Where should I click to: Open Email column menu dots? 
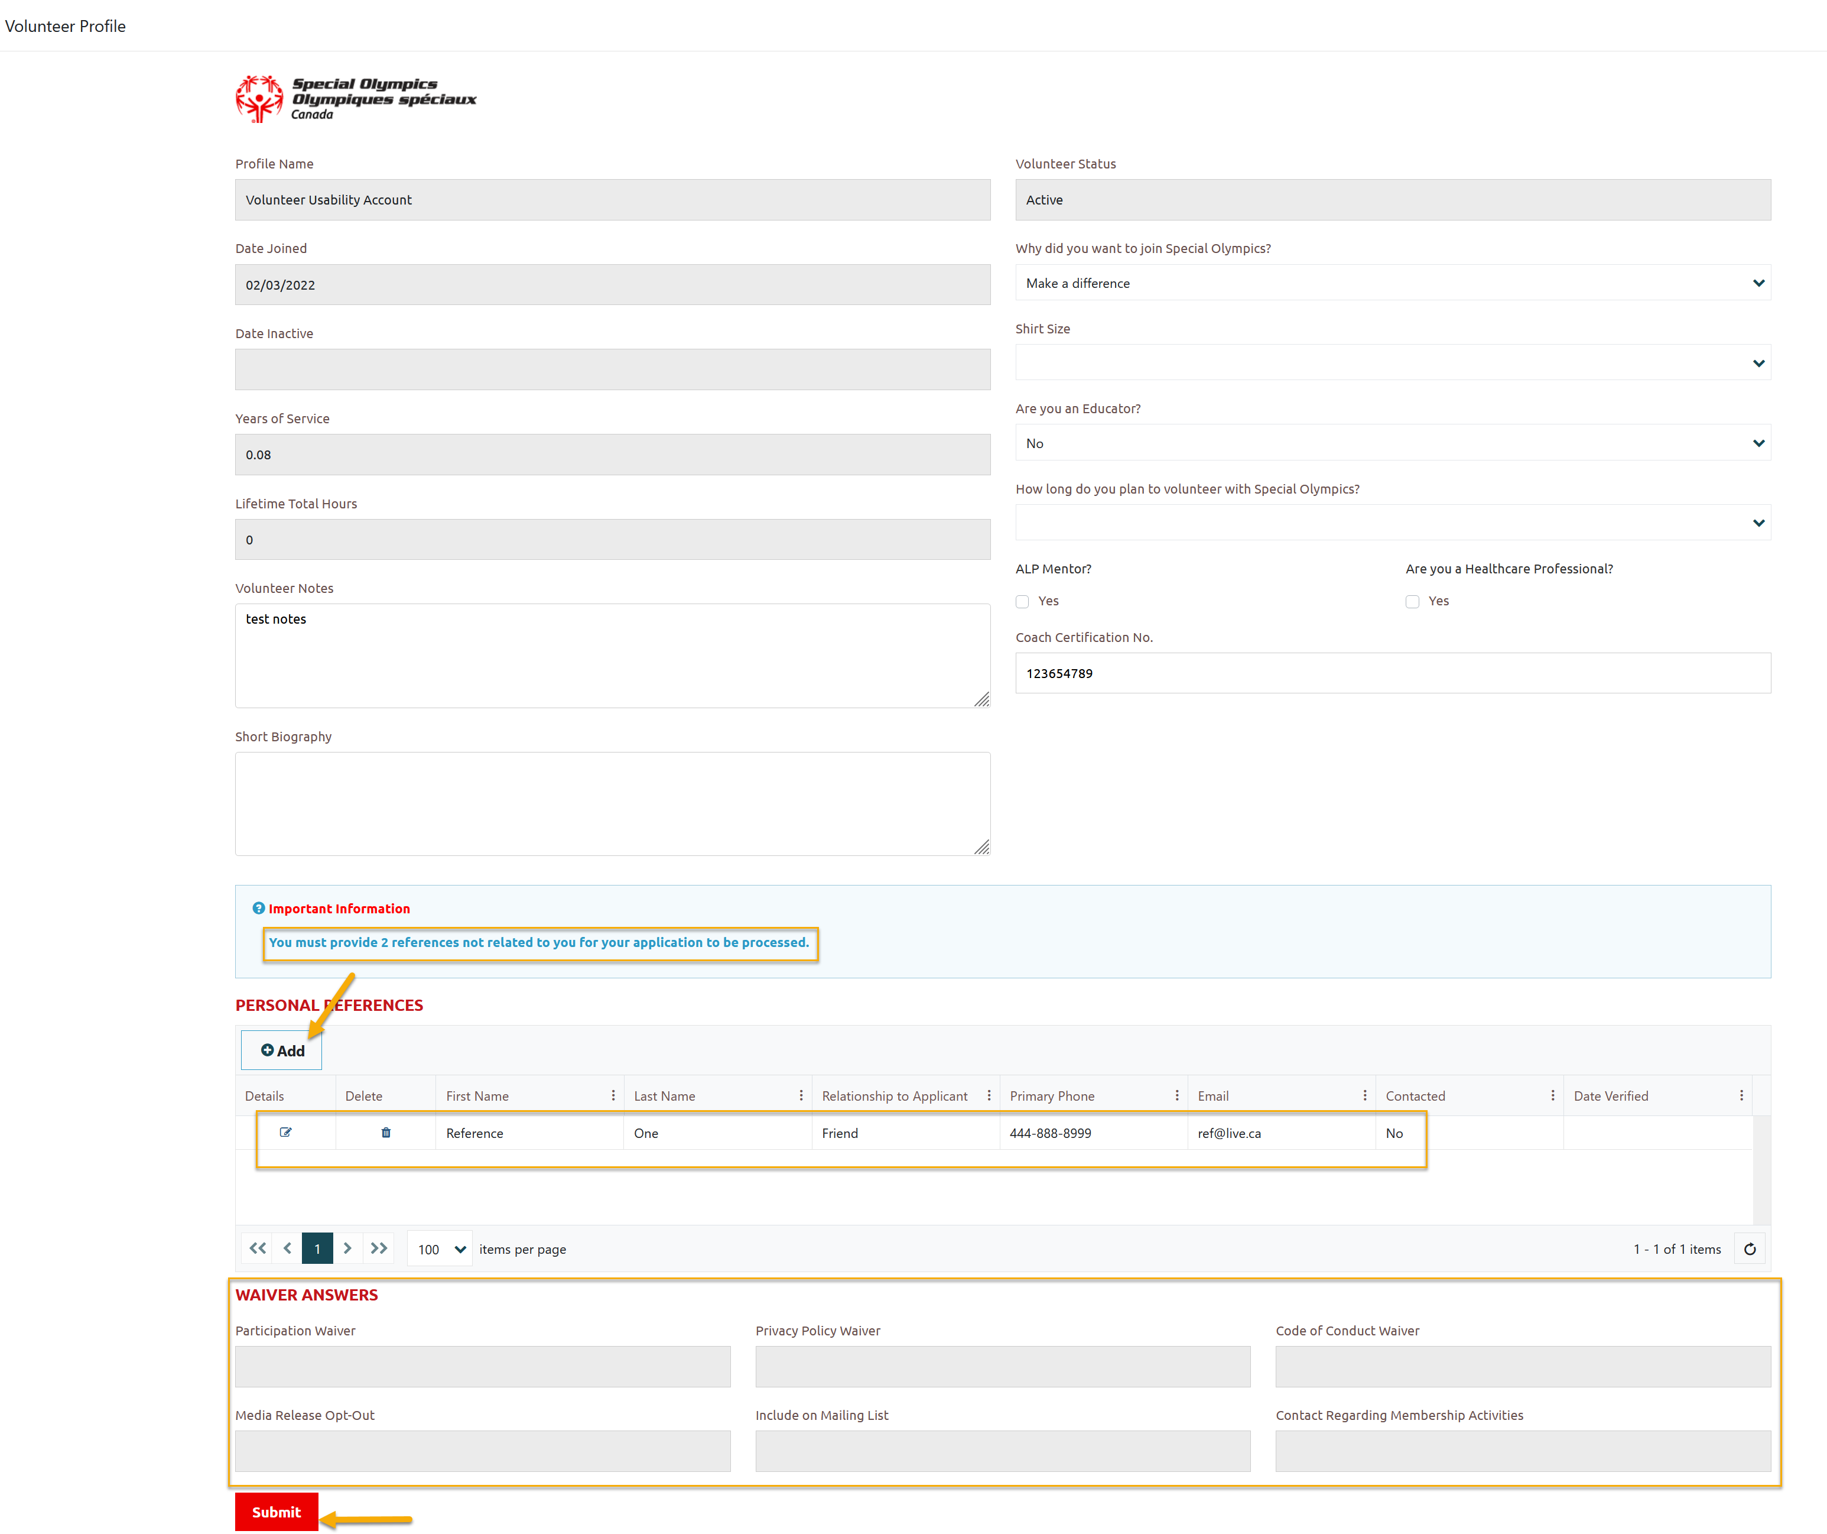1365,1095
